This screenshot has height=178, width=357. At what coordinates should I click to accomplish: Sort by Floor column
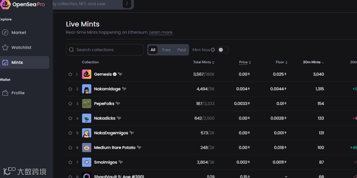click(x=281, y=62)
